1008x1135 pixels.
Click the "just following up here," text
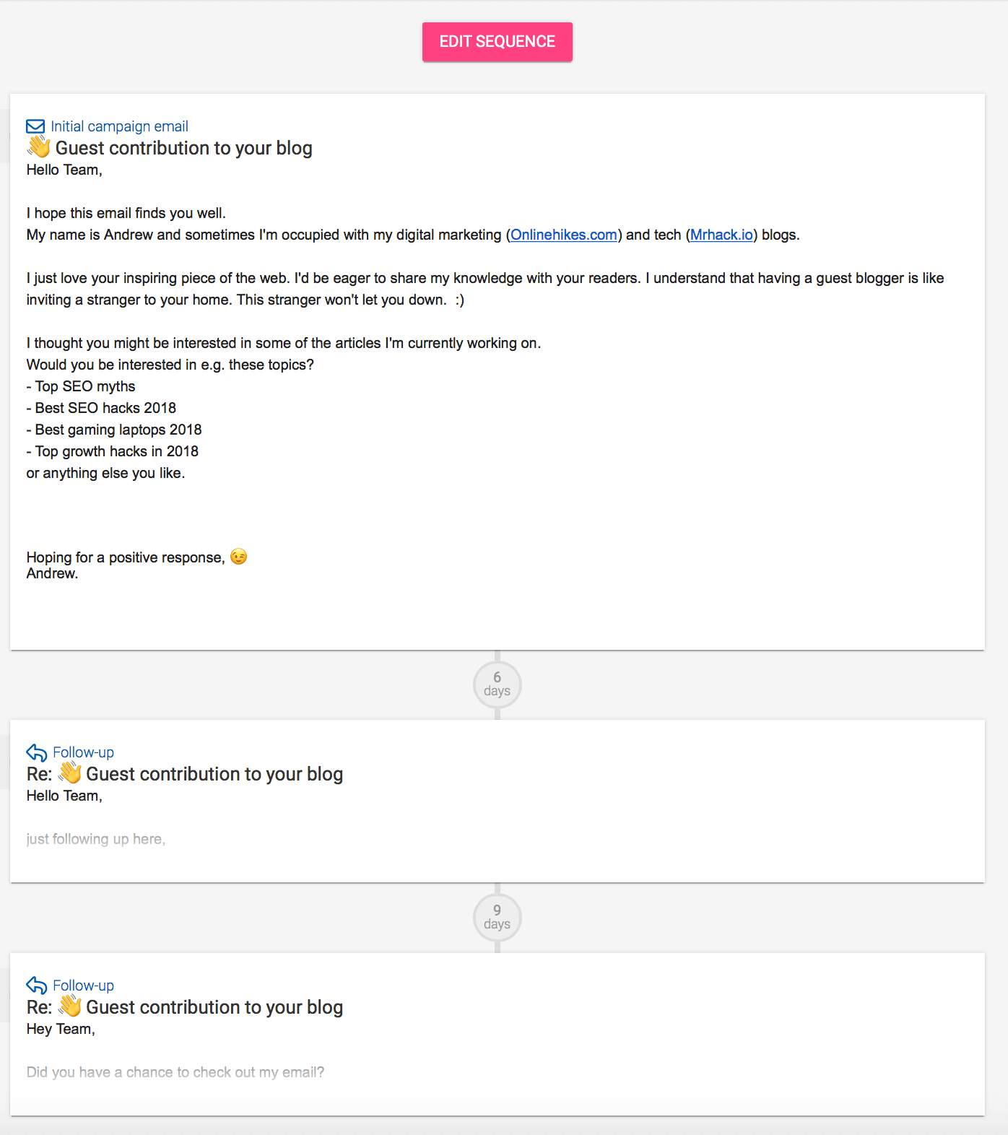(96, 839)
